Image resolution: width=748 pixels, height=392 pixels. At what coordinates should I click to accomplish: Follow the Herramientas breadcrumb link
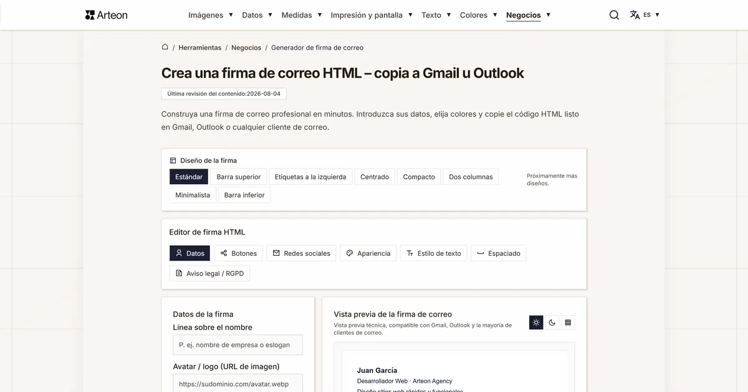[x=200, y=47]
